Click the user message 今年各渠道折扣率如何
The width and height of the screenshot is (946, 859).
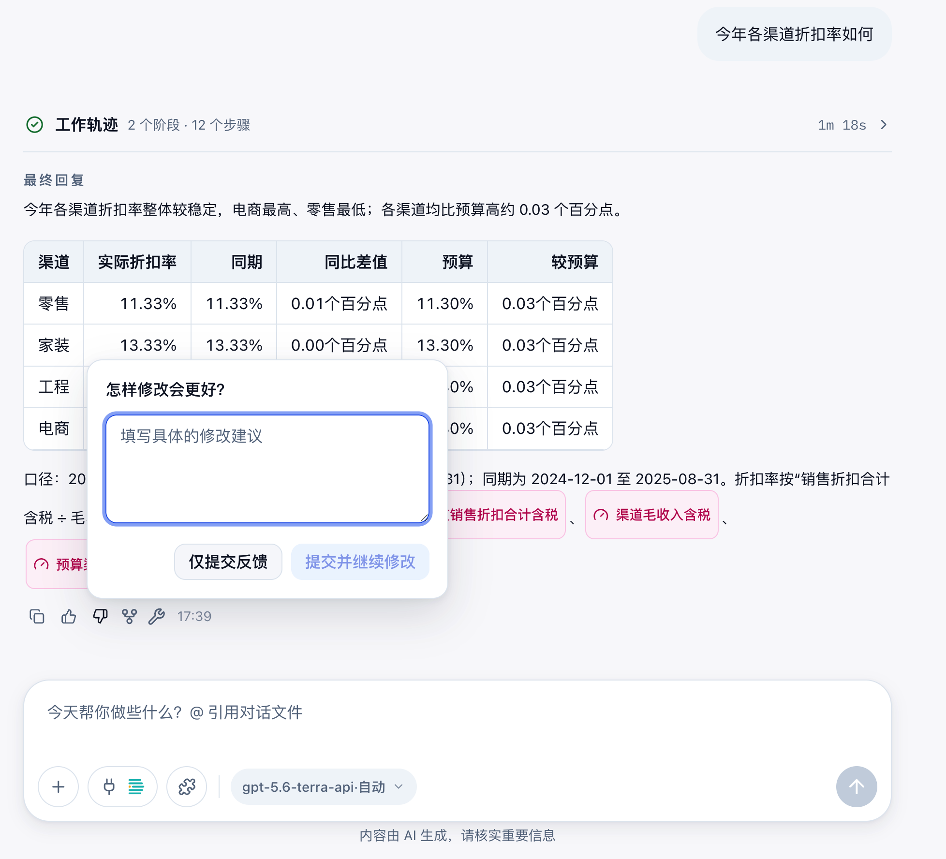pos(794,34)
